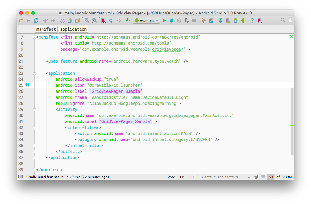Navigate Back using the blue left arrow
The width and height of the screenshot is (311, 204).
click(x=111, y=20)
